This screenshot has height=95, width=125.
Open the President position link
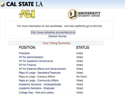coord(24,53)
